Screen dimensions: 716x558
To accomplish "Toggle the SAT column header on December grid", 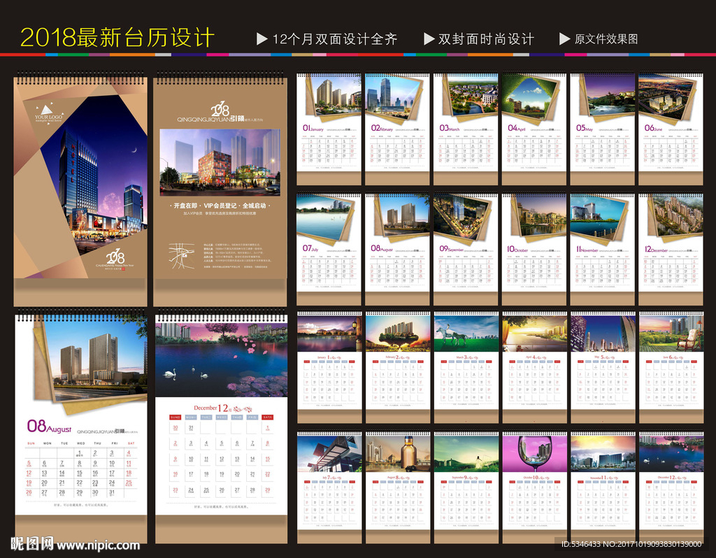I will [x=267, y=417].
